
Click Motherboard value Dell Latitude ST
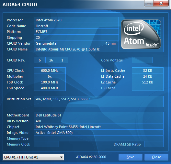(x=99, y=115)
